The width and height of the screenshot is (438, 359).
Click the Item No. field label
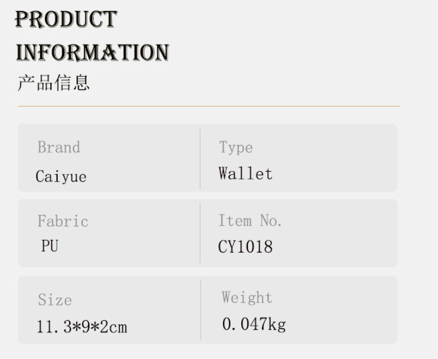[250, 221]
